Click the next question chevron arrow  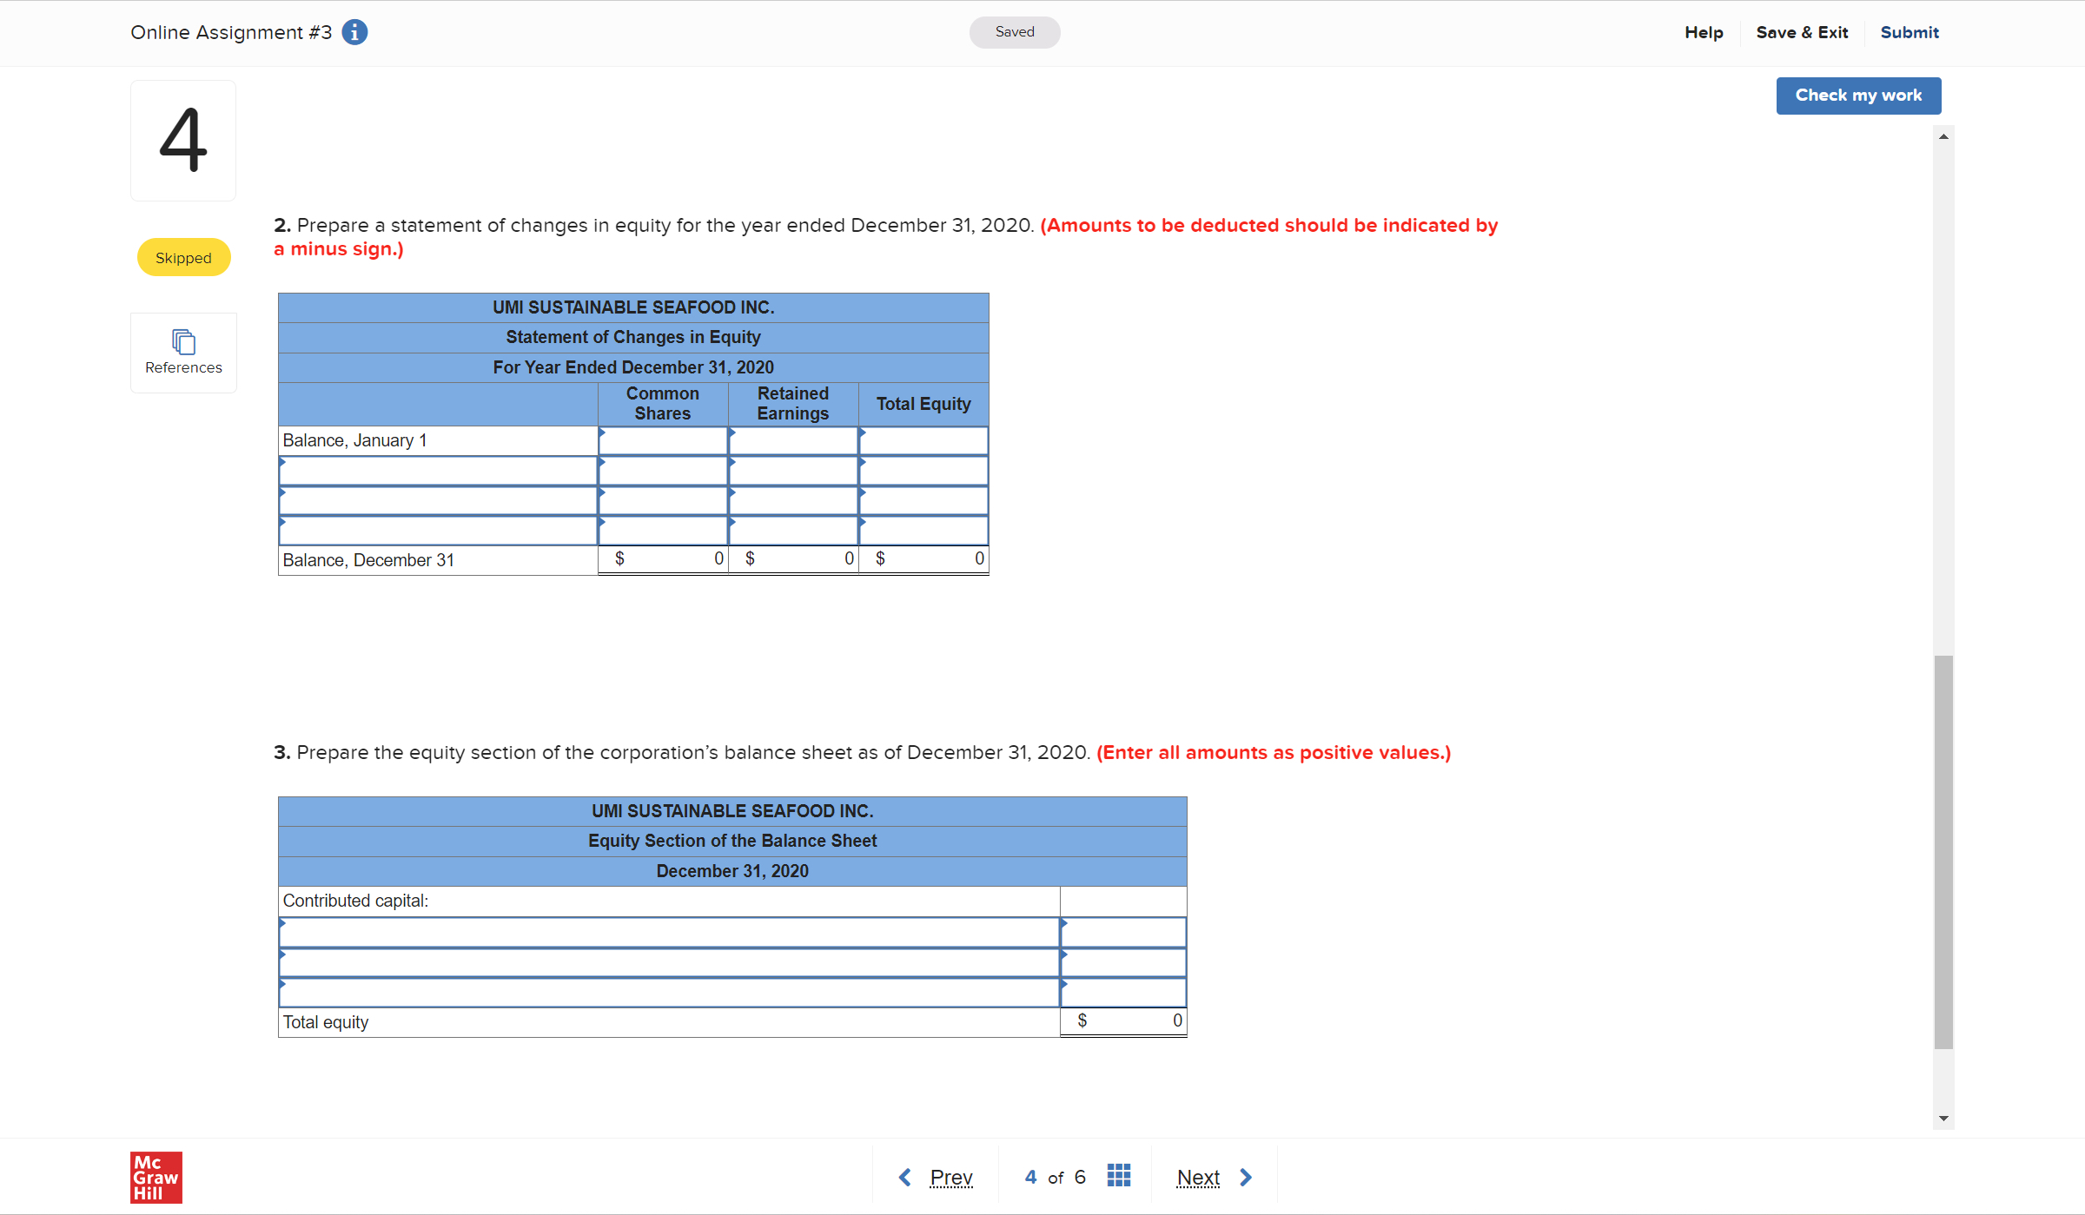(1246, 1177)
